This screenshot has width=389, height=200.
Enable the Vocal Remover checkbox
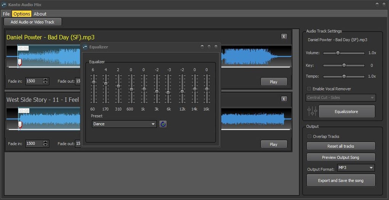pyautogui.click(x=309, y=89)
